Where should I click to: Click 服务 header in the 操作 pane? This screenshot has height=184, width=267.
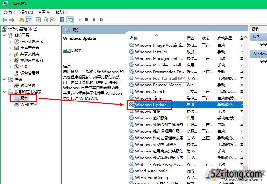pyautogui.click(x=259, y=37)
